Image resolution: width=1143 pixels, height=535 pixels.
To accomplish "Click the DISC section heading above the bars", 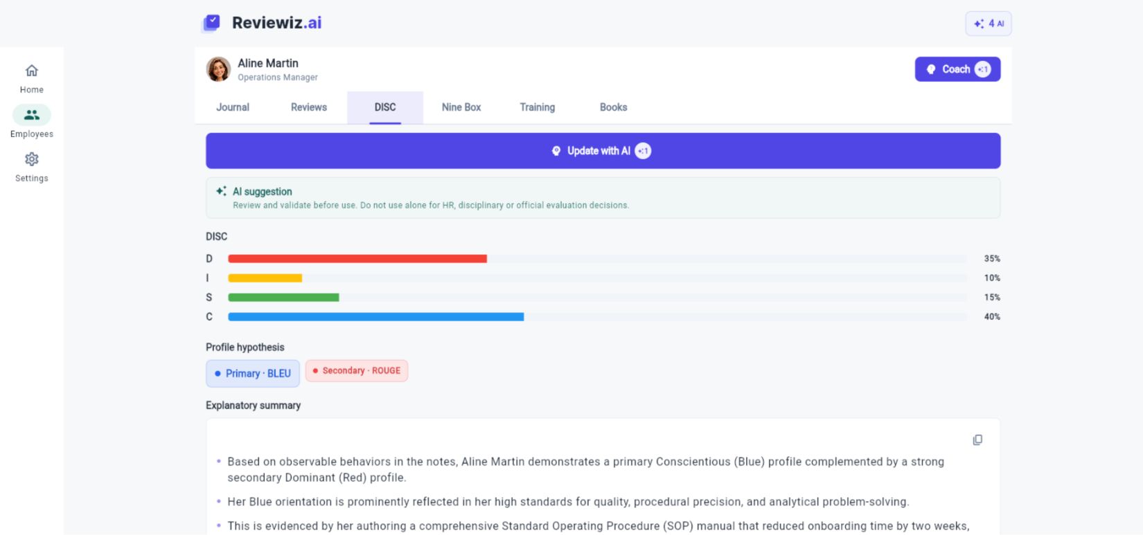I will 217,237.
